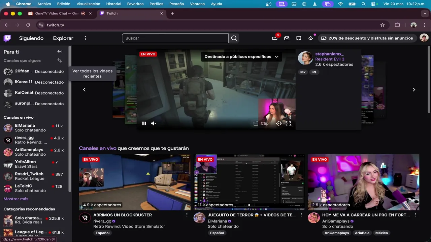
Task: Open Solo chateando recommended category
Action: pyautogui.click(x=34, y=220)
